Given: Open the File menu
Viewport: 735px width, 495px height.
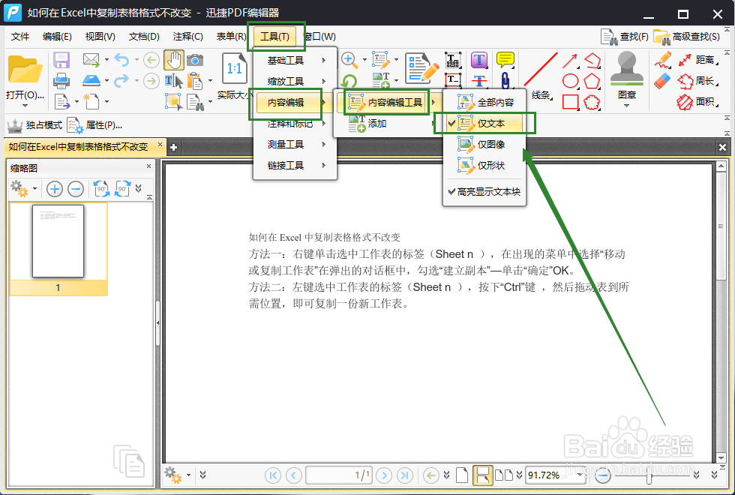Looking at the screenshot, I should click(20, 37).
